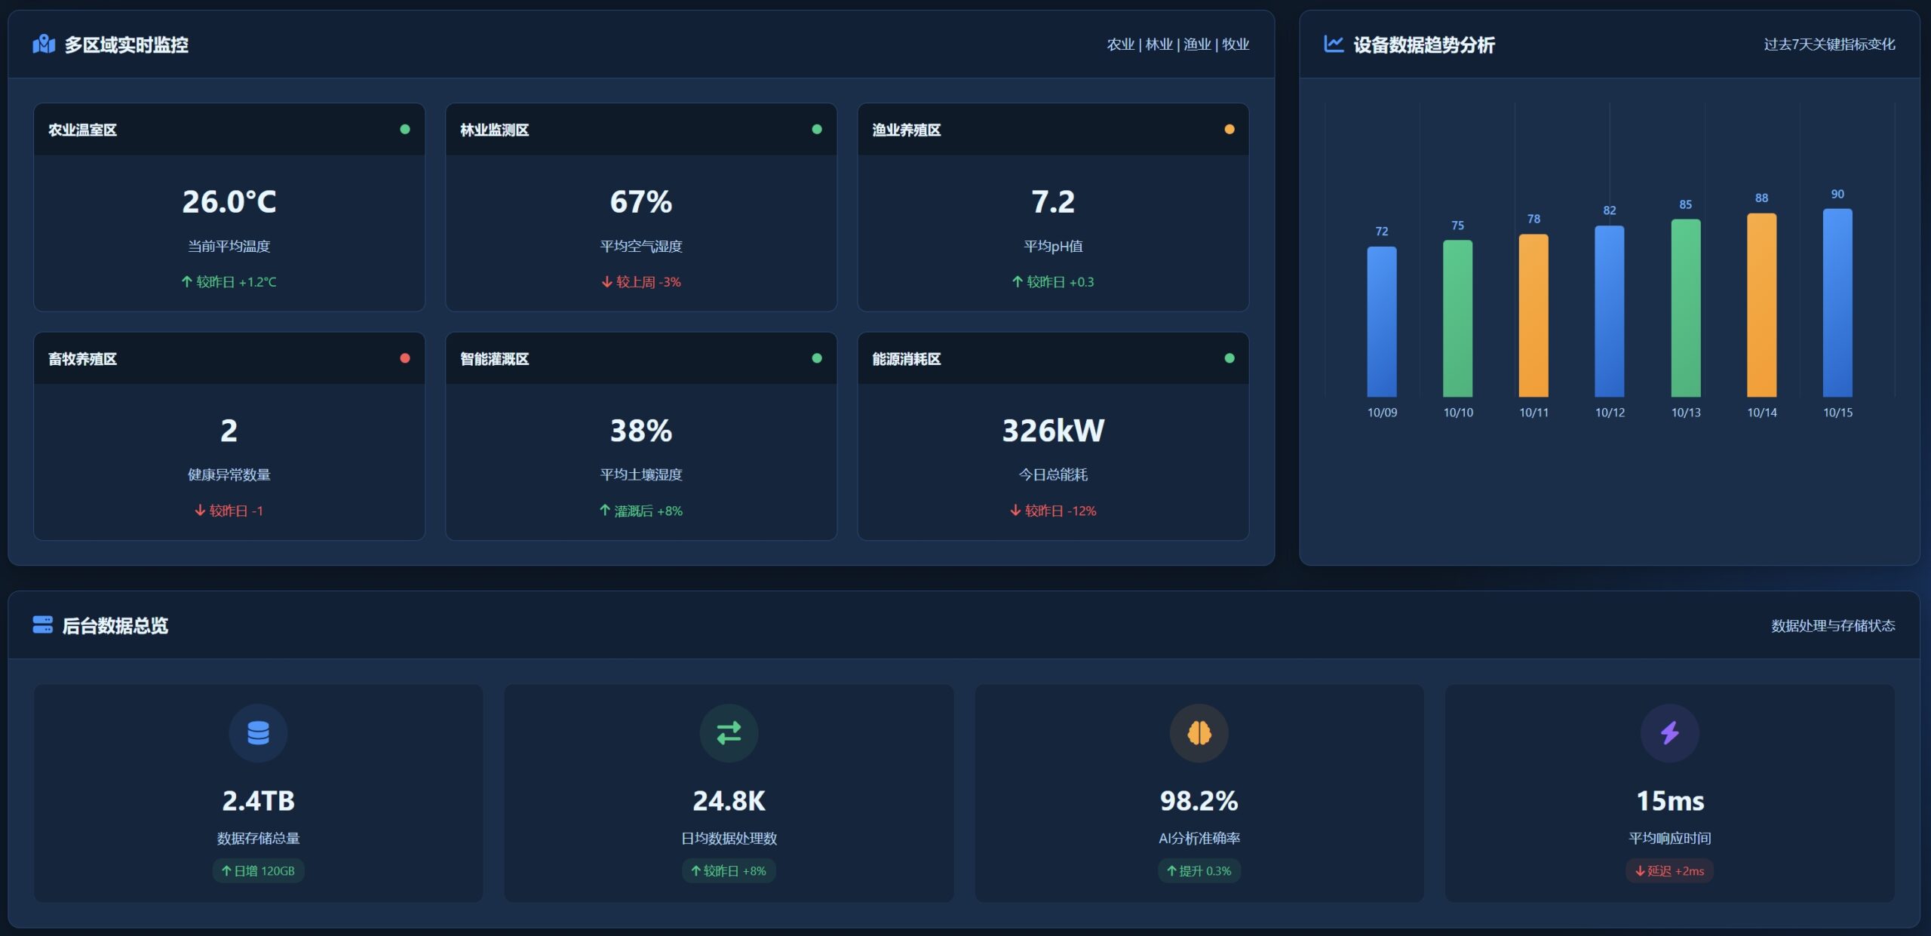Click the map icon beside 多区域实时监控
The image size is (1931, 936).
(x=44, y=44)
